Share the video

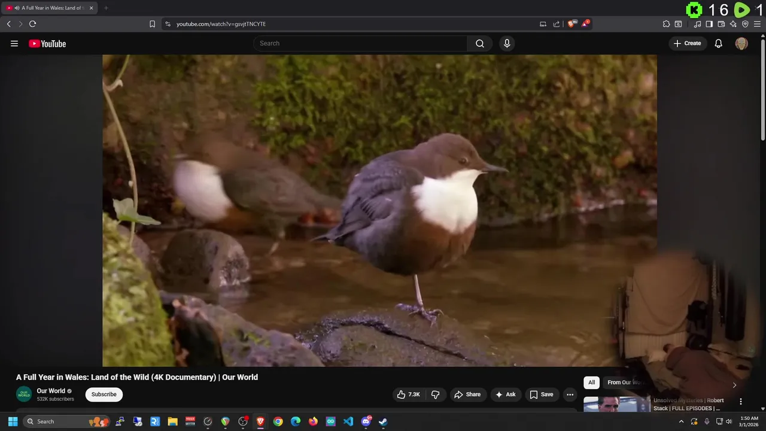point(467,394)
